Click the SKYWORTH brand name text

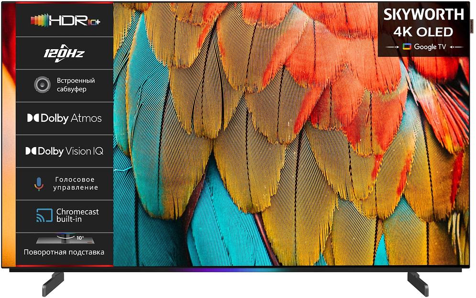[x=424, y=14]
